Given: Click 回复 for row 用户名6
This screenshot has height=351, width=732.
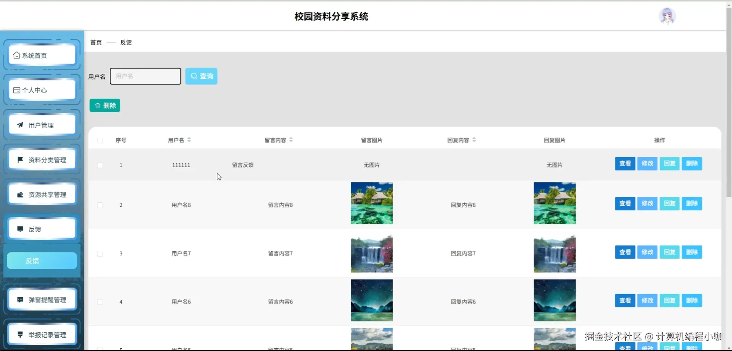Looking at the screenshot, I should click(669, 301).
